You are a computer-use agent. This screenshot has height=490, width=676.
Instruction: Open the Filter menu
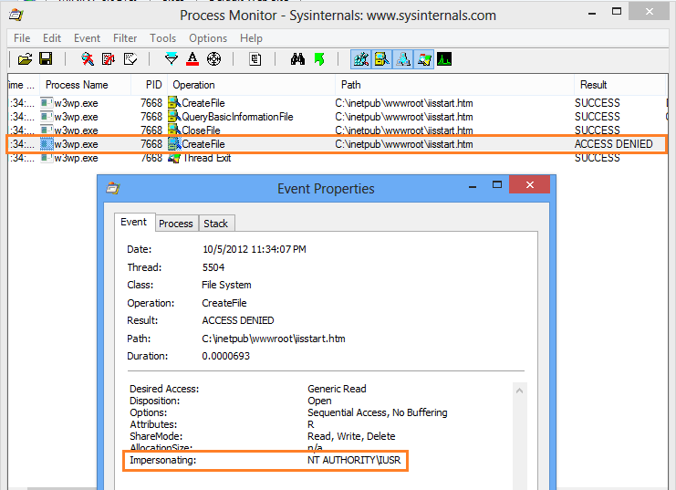pyautogui.click(x=125, y=38)
